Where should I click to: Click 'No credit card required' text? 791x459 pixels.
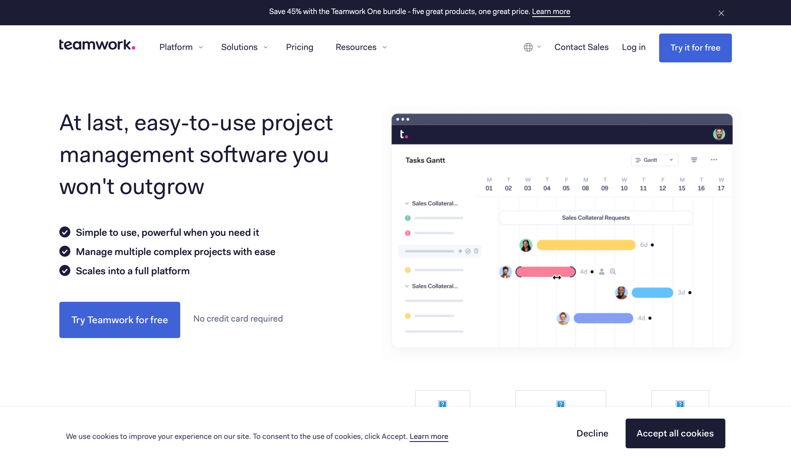tap(238, 319)
